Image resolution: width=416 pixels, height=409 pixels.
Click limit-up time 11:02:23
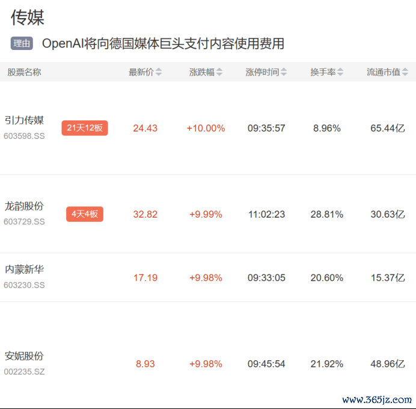tap(266, 214)
